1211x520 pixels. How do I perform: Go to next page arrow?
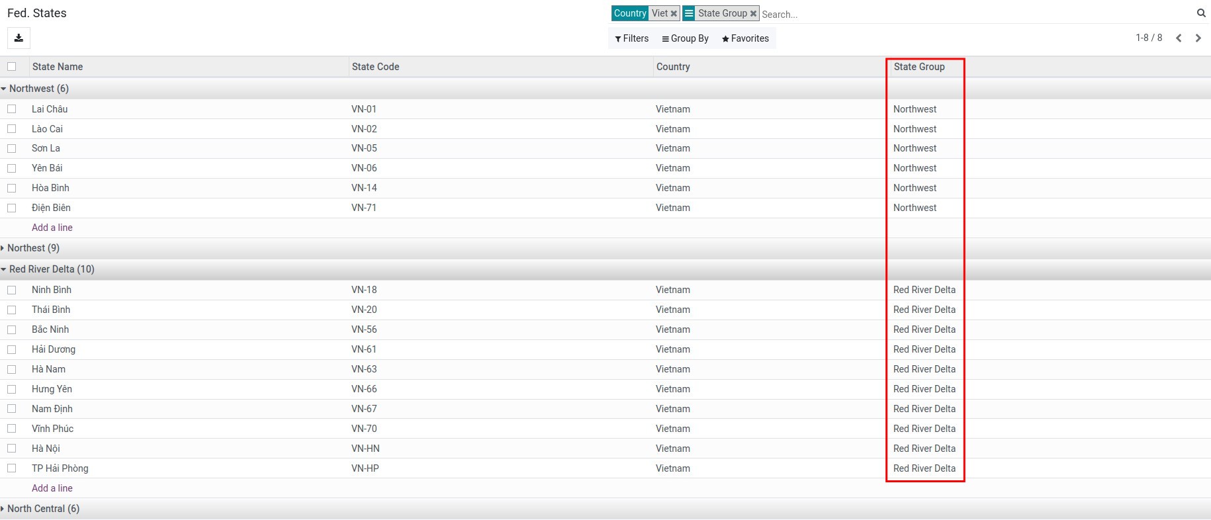pyautogui.click(x=1198, y=38)
